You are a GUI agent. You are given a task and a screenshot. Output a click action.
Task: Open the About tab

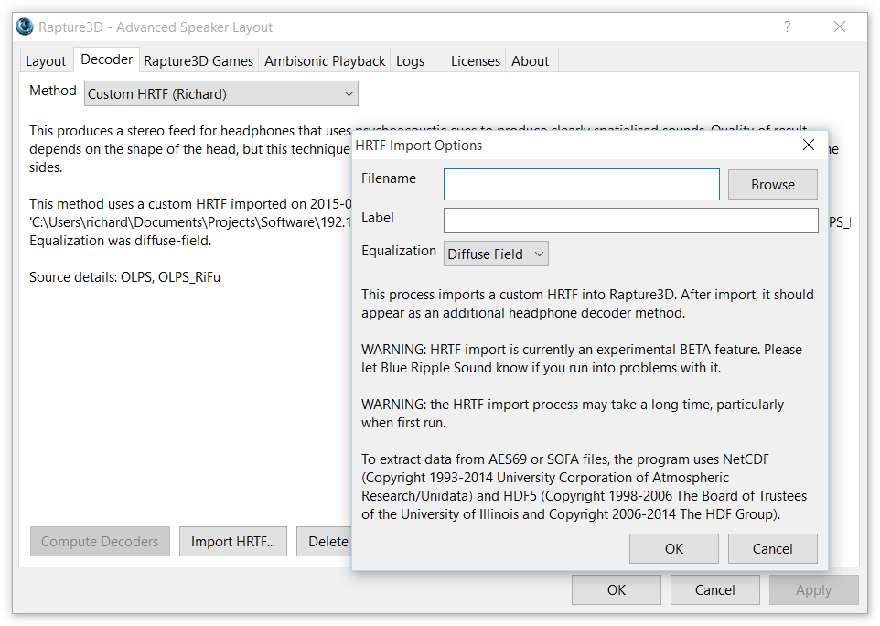[x=531, y=60]
